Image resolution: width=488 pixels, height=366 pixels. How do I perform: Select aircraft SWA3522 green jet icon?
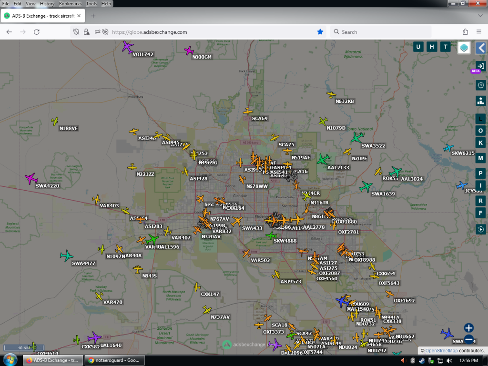[357, 137]
